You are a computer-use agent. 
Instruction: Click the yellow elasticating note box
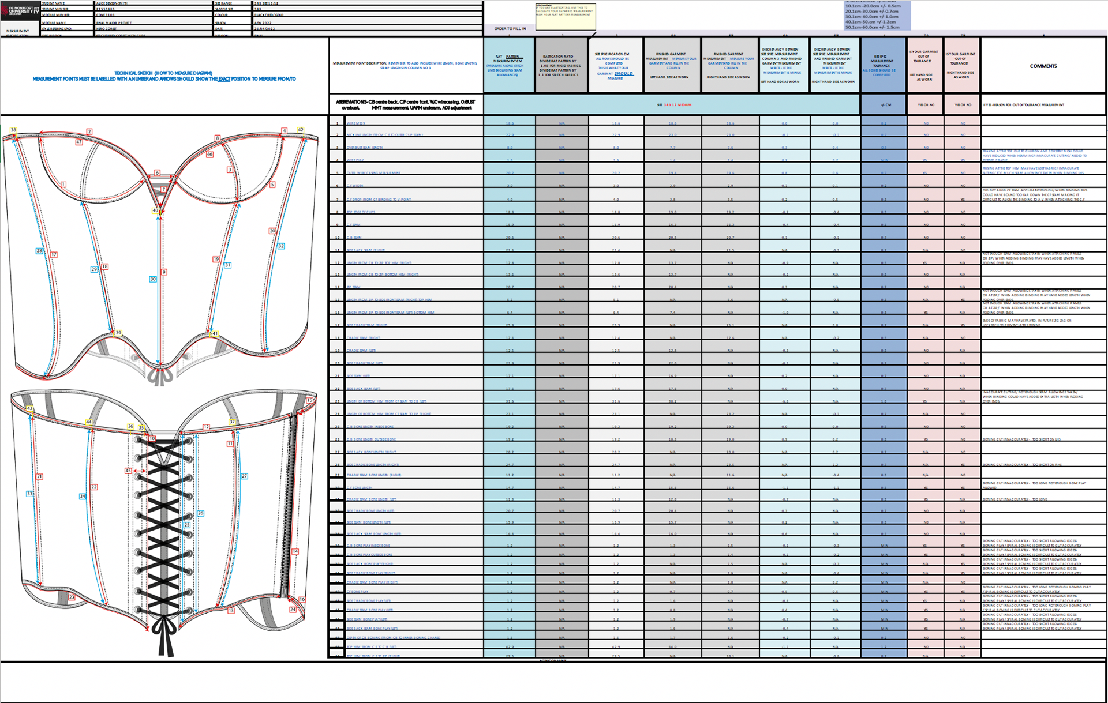566,17
